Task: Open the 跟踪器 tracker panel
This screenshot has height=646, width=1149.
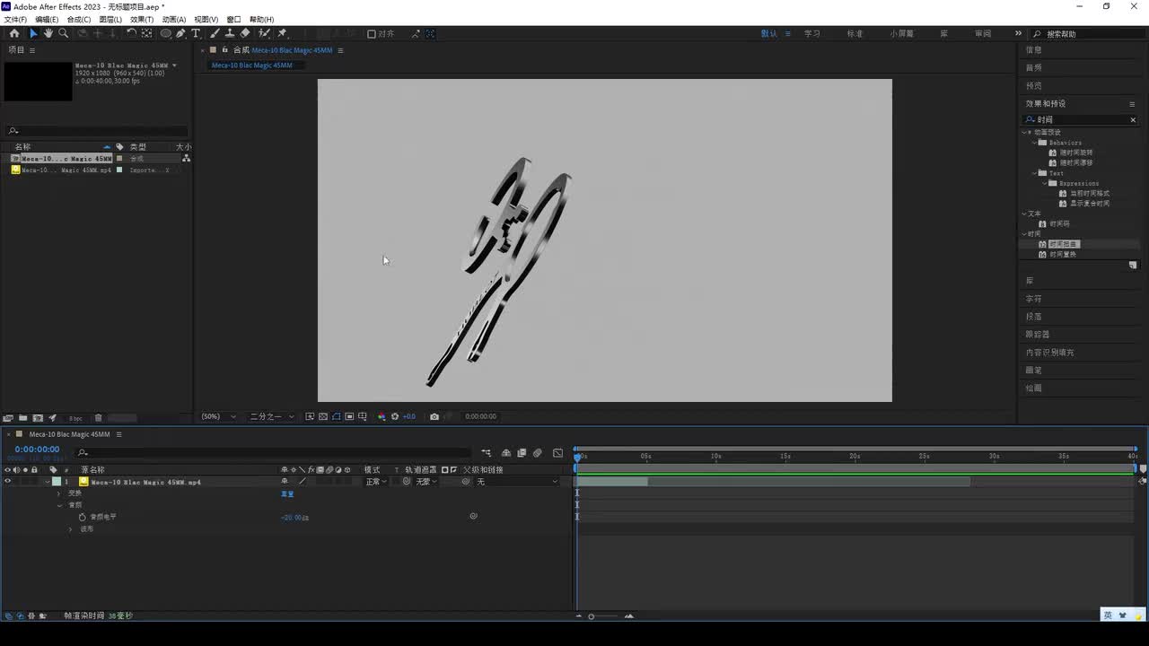Action: (x=1038, y=334)
